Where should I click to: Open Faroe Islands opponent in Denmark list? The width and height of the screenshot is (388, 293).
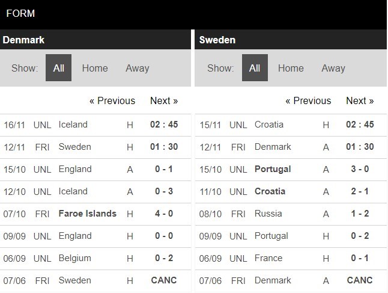coord(88,214)
